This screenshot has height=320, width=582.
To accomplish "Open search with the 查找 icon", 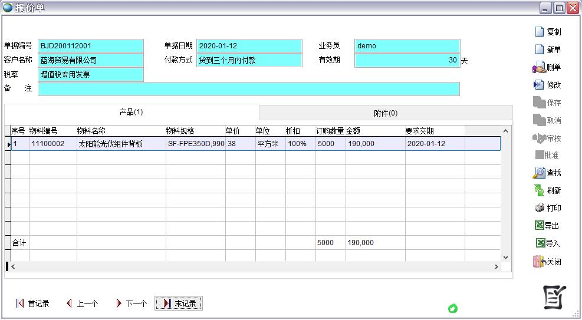I will 539,173.
